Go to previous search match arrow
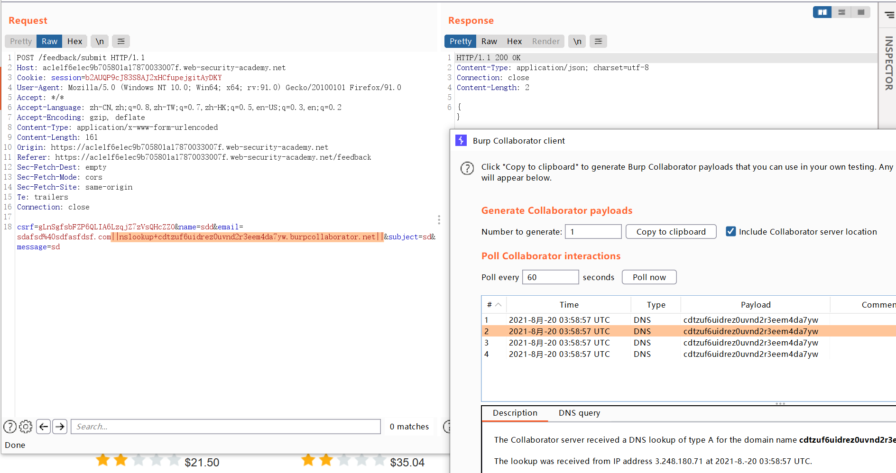The width and height of the screenshot is (896, 473). 44,427
